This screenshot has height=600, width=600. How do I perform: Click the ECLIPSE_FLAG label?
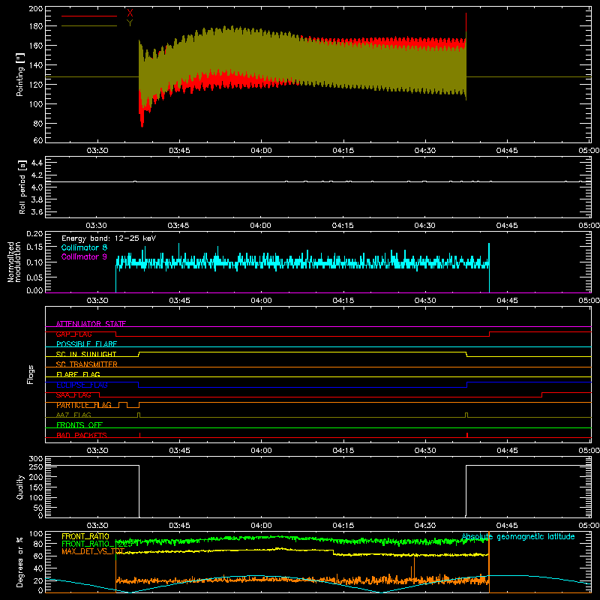click(82, 385)
